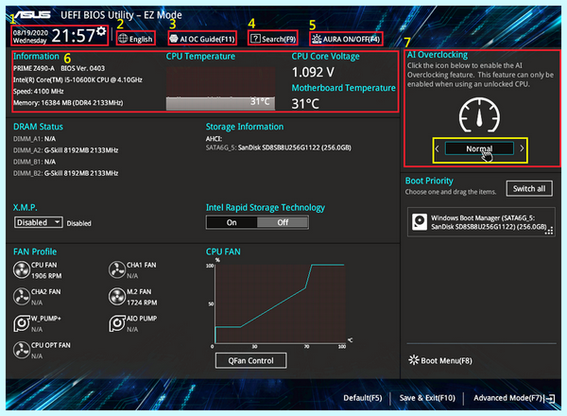Image resolution: width=567 pixels, height=416 pixels.
Task: Click the Windows Boot Manager disk icon
Action: coord(420,222)
